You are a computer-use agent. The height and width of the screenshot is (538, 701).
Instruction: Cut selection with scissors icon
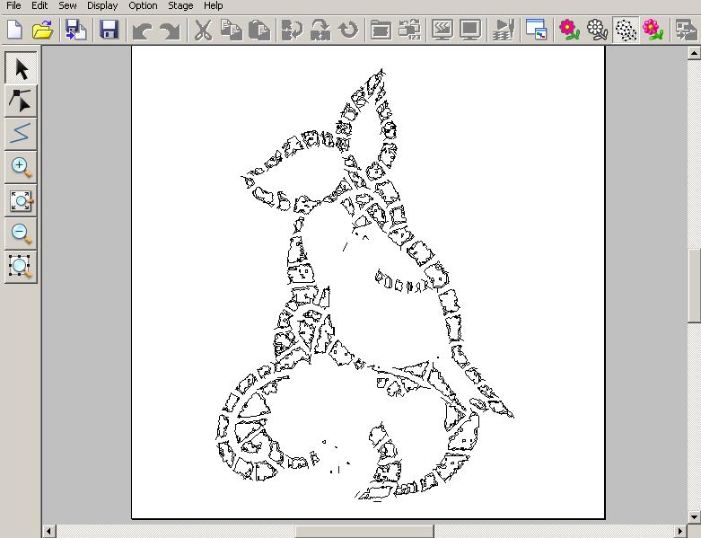pos(203,31)
